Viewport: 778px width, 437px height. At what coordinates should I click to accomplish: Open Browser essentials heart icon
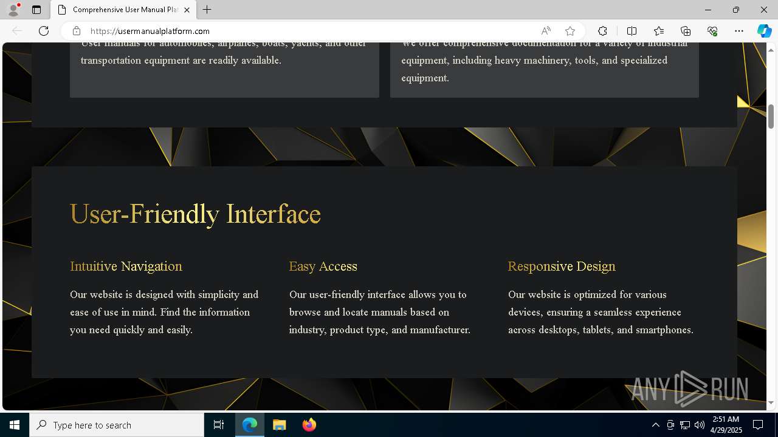point(712,31)
